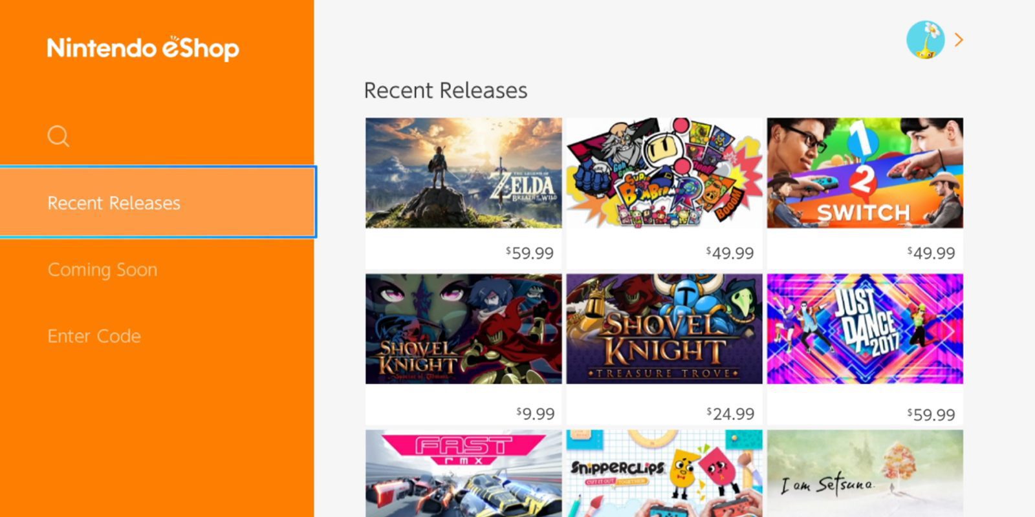1035x517 pixels.
Task: Open the Fast RMX game tile
Action: coord(462,475)
